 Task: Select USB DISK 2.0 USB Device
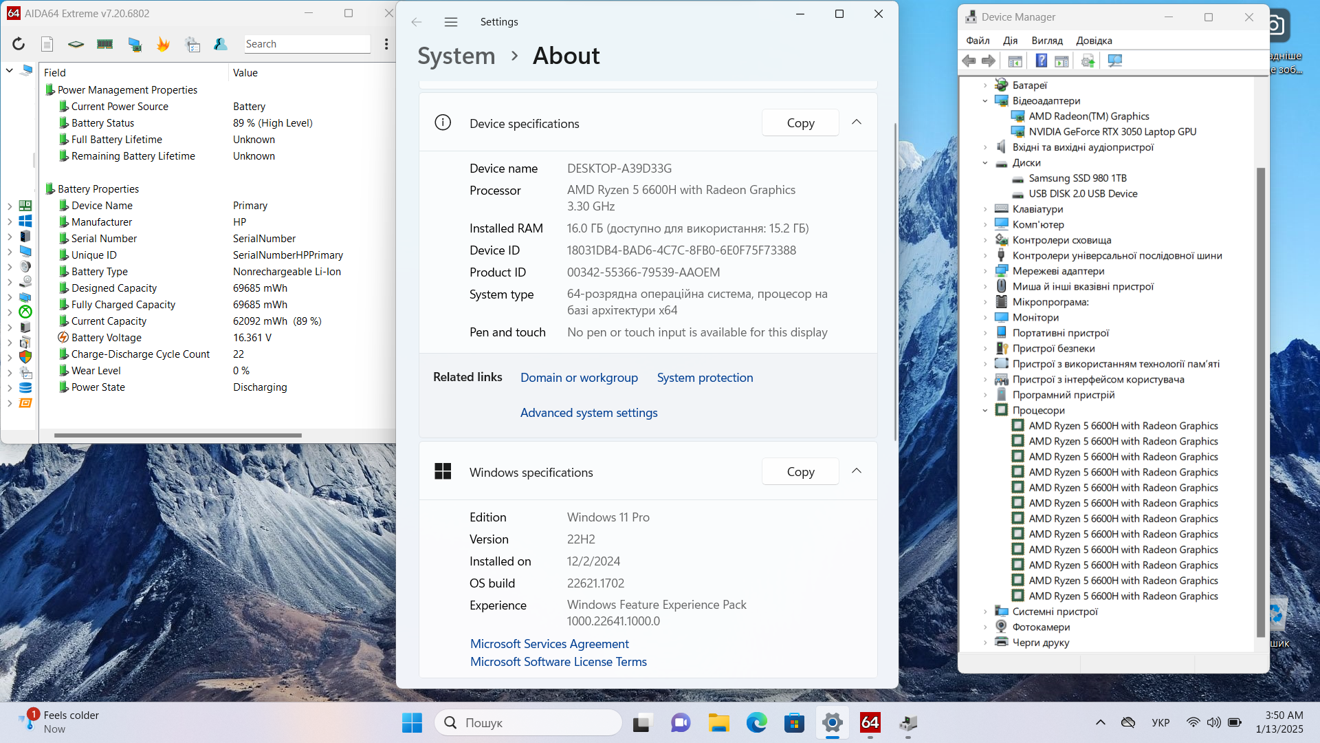[x=1083, y=194]
